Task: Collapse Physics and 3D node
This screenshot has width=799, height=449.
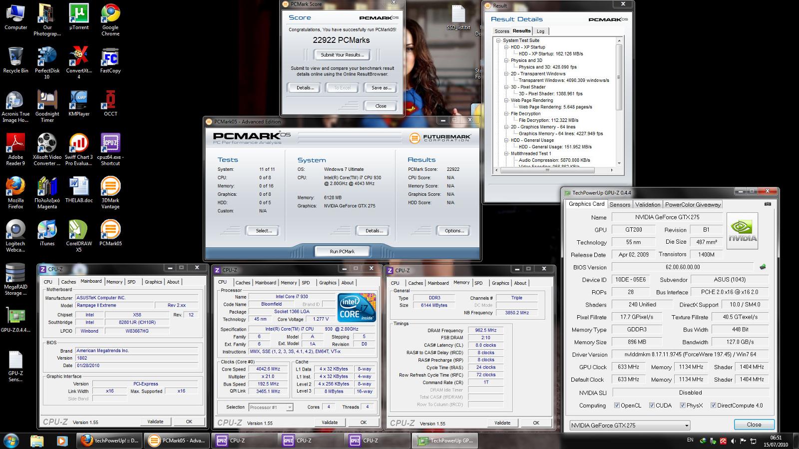Action: tap(506, 60)
